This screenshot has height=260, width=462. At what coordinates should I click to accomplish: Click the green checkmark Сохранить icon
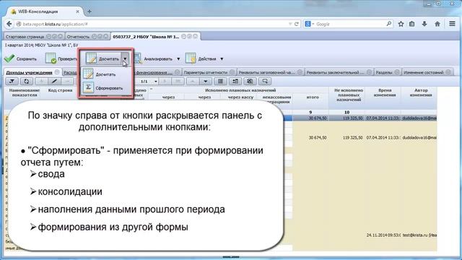click(9, 58)
